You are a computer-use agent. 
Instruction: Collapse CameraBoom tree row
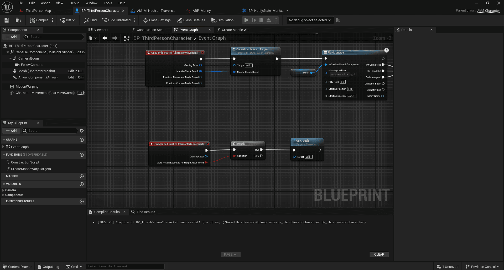(11, 59)
